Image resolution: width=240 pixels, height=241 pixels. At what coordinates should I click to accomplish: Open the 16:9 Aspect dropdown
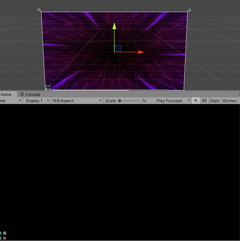[x=77, y=101]
